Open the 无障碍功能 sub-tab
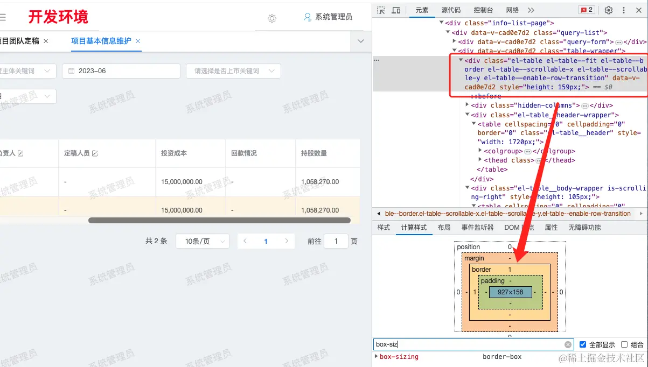648x367 pixels. (584, 228)
